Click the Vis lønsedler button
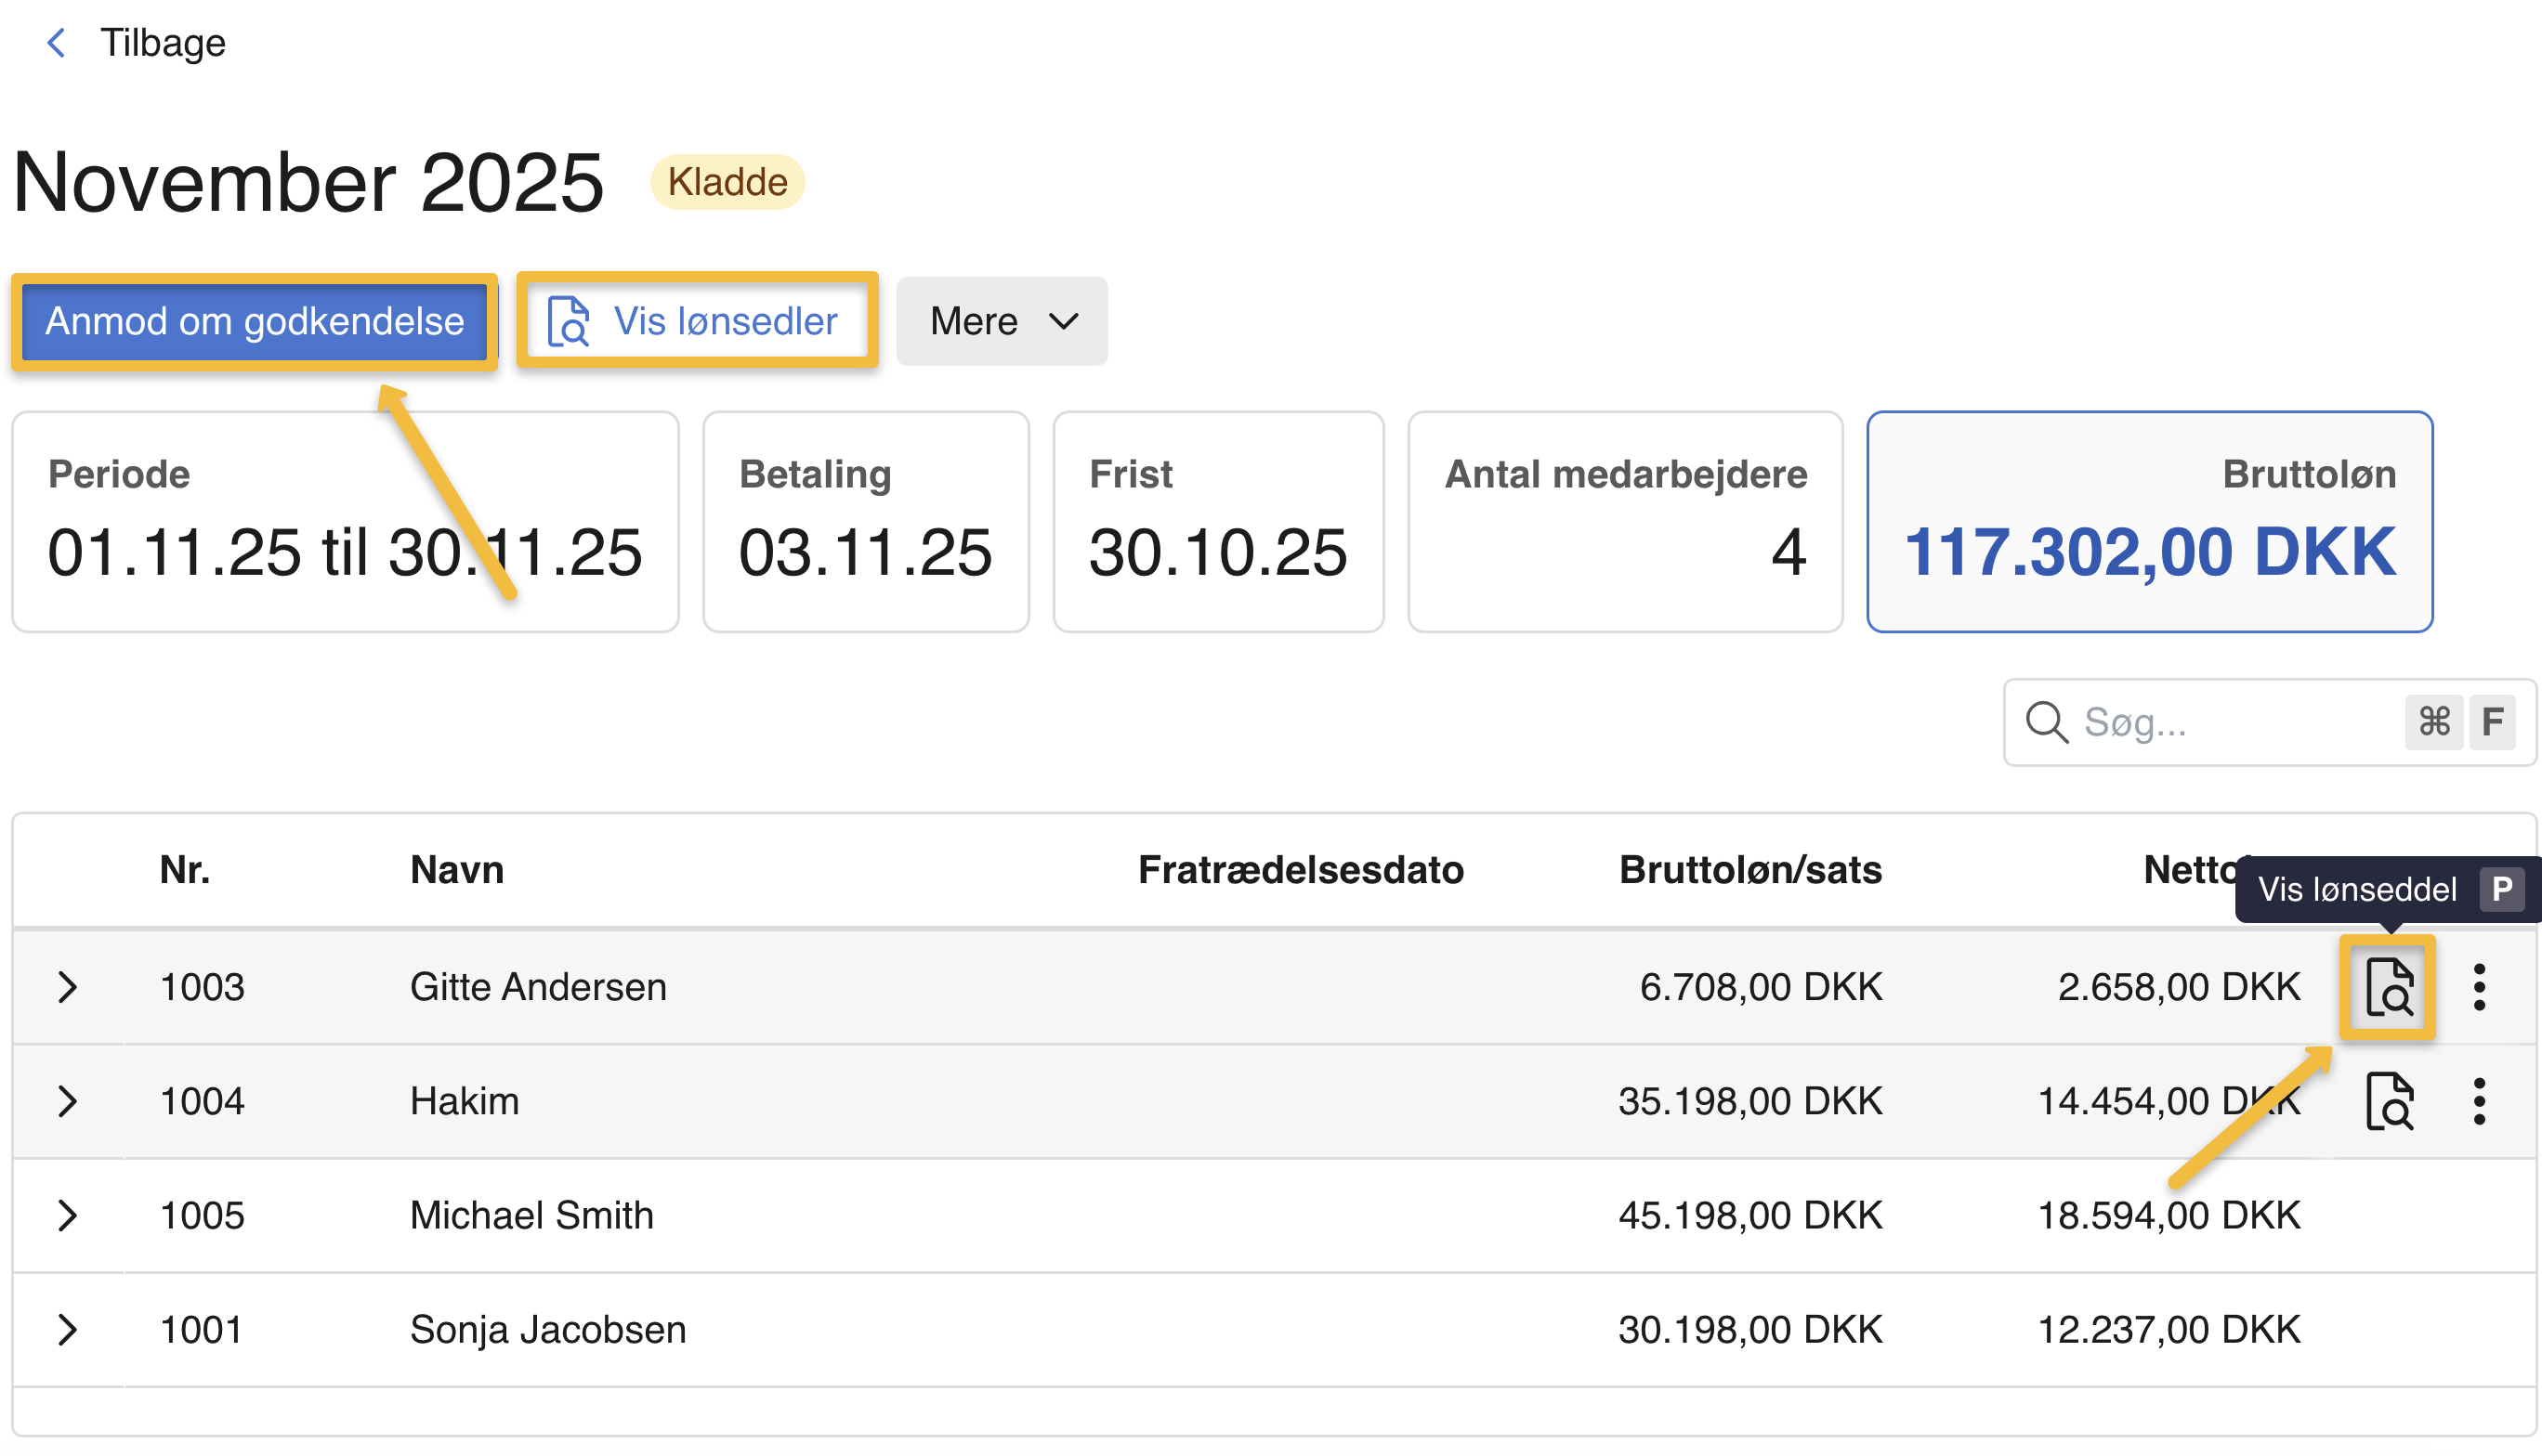The height and width of the screenshot is (1456, 2542). (x=697, y=321)
